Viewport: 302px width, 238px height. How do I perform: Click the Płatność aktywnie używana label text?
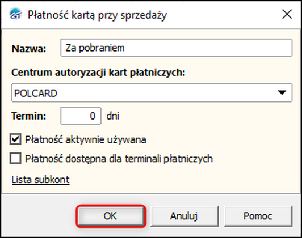click(x=86, y=139)
